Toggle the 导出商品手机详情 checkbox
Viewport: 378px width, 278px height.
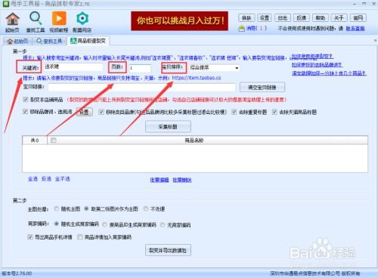click(30, 237)
